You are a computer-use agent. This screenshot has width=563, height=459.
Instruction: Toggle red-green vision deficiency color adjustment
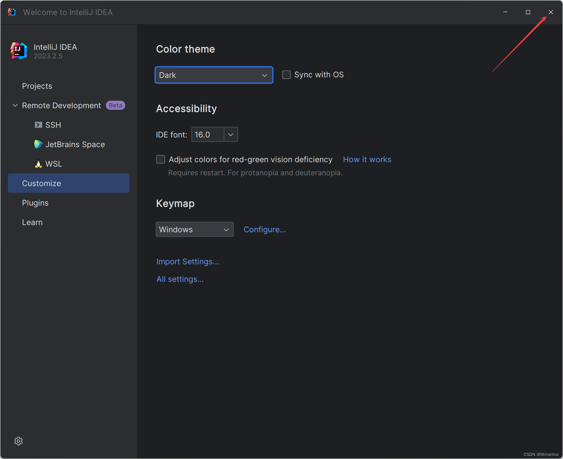coord(161,159)
